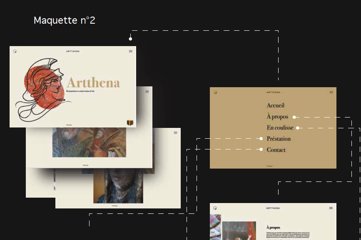The height and width of the screenshot is (240, 361).
Task: Click the À propos heading on bottom mockup
Action: pos(273,228)
